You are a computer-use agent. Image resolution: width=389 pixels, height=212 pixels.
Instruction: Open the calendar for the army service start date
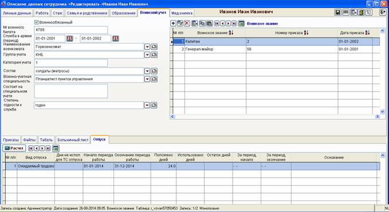pyautogui.click(x=70, y=38)
